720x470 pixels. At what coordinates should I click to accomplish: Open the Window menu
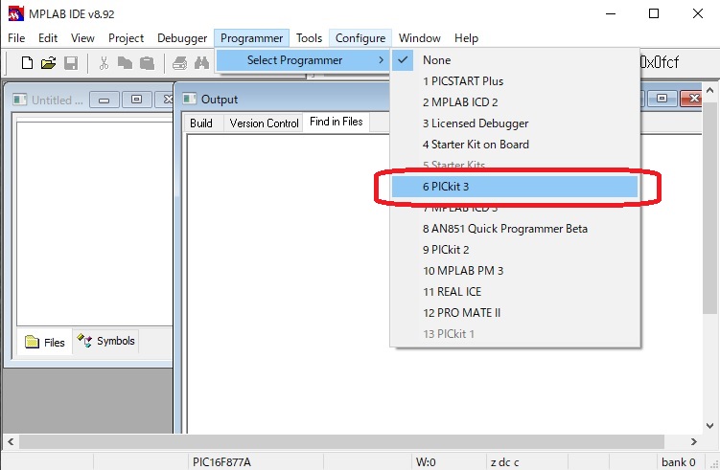tap(419, 38)
